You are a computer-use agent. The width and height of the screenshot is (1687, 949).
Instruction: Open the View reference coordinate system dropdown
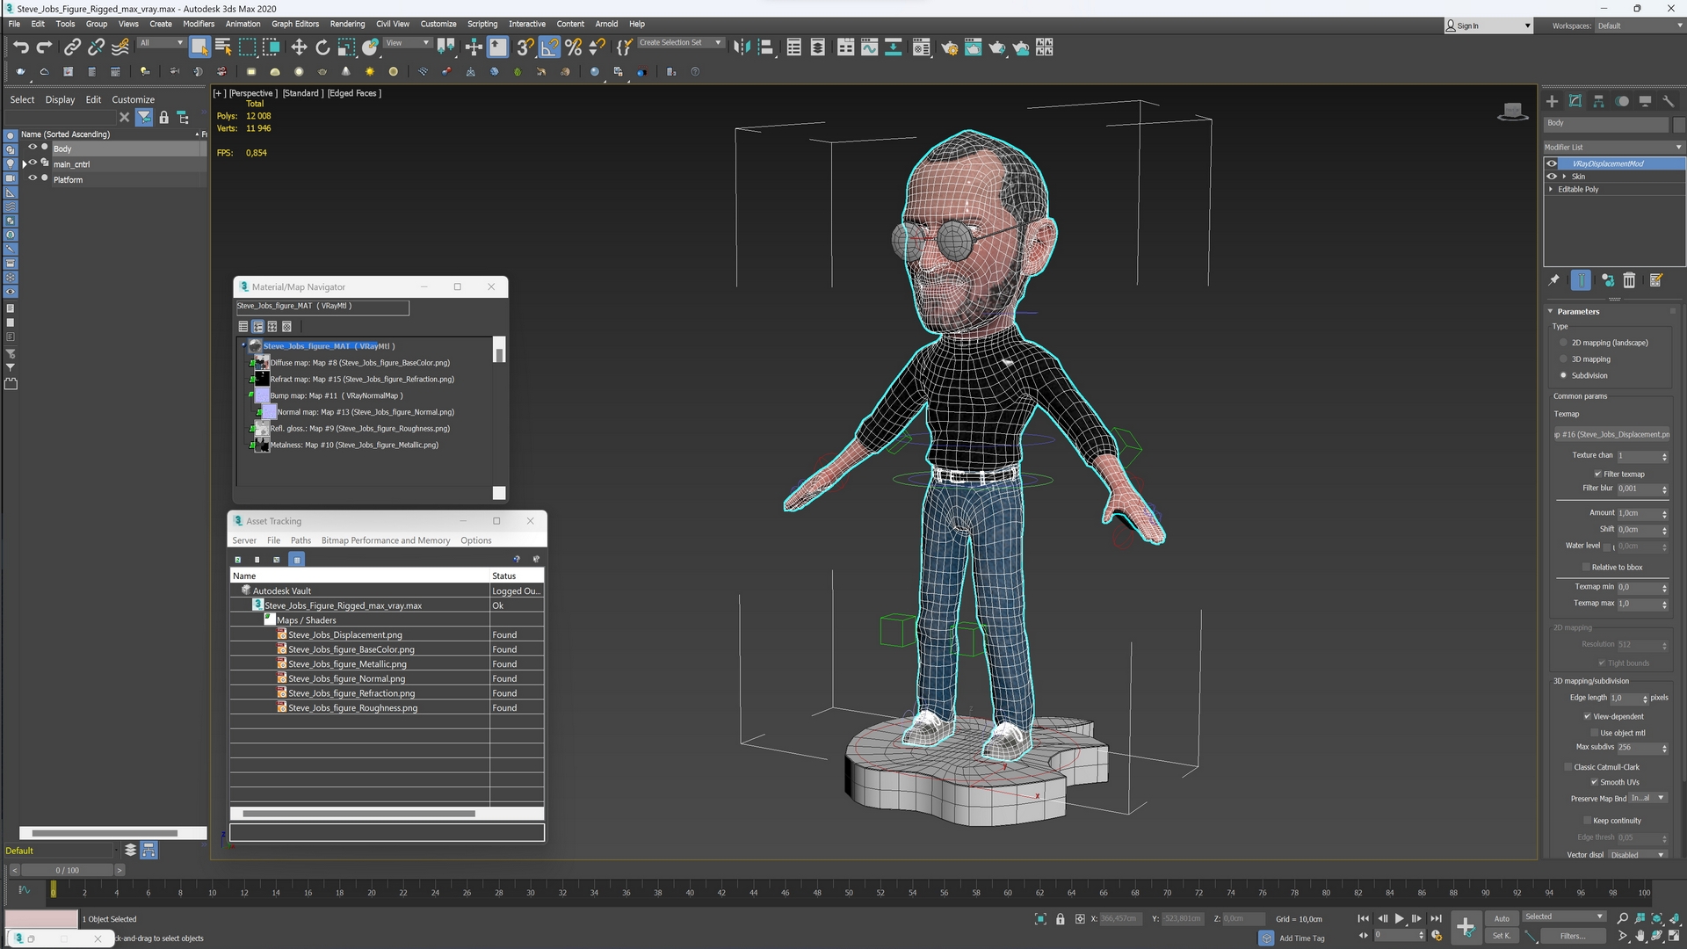tap(408, 42)
